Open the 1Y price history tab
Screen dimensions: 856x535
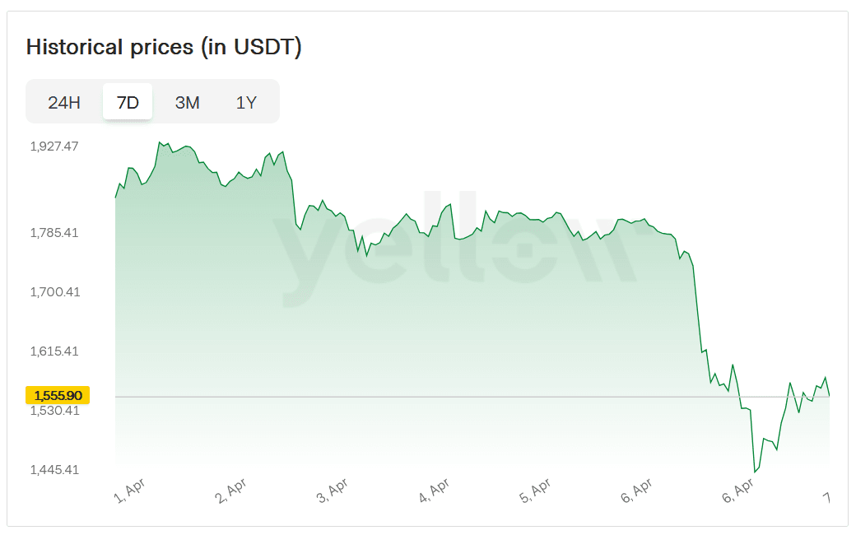coord(246,103)
